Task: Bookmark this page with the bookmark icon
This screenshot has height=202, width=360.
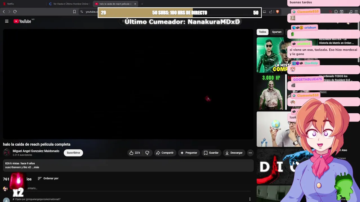Action: point(74,12)
